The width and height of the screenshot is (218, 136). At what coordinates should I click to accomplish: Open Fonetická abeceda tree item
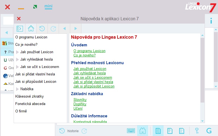click(30, 104)
